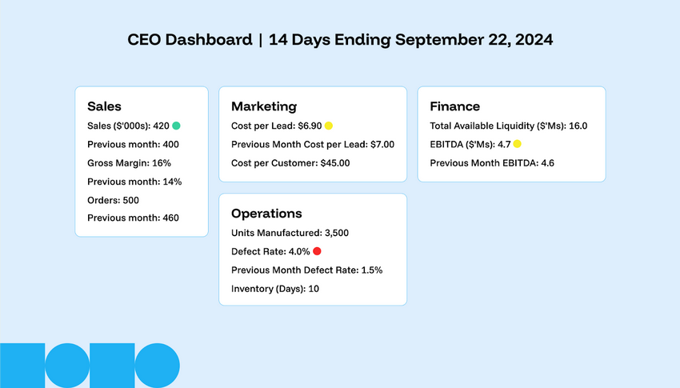Click the Sales card heading
The image size is (680, 388).
pos(104,106)
